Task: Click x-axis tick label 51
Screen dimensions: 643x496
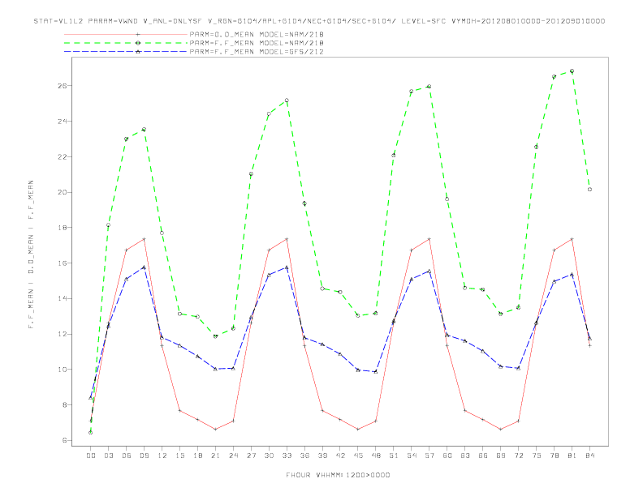Action: pos(394,455)
